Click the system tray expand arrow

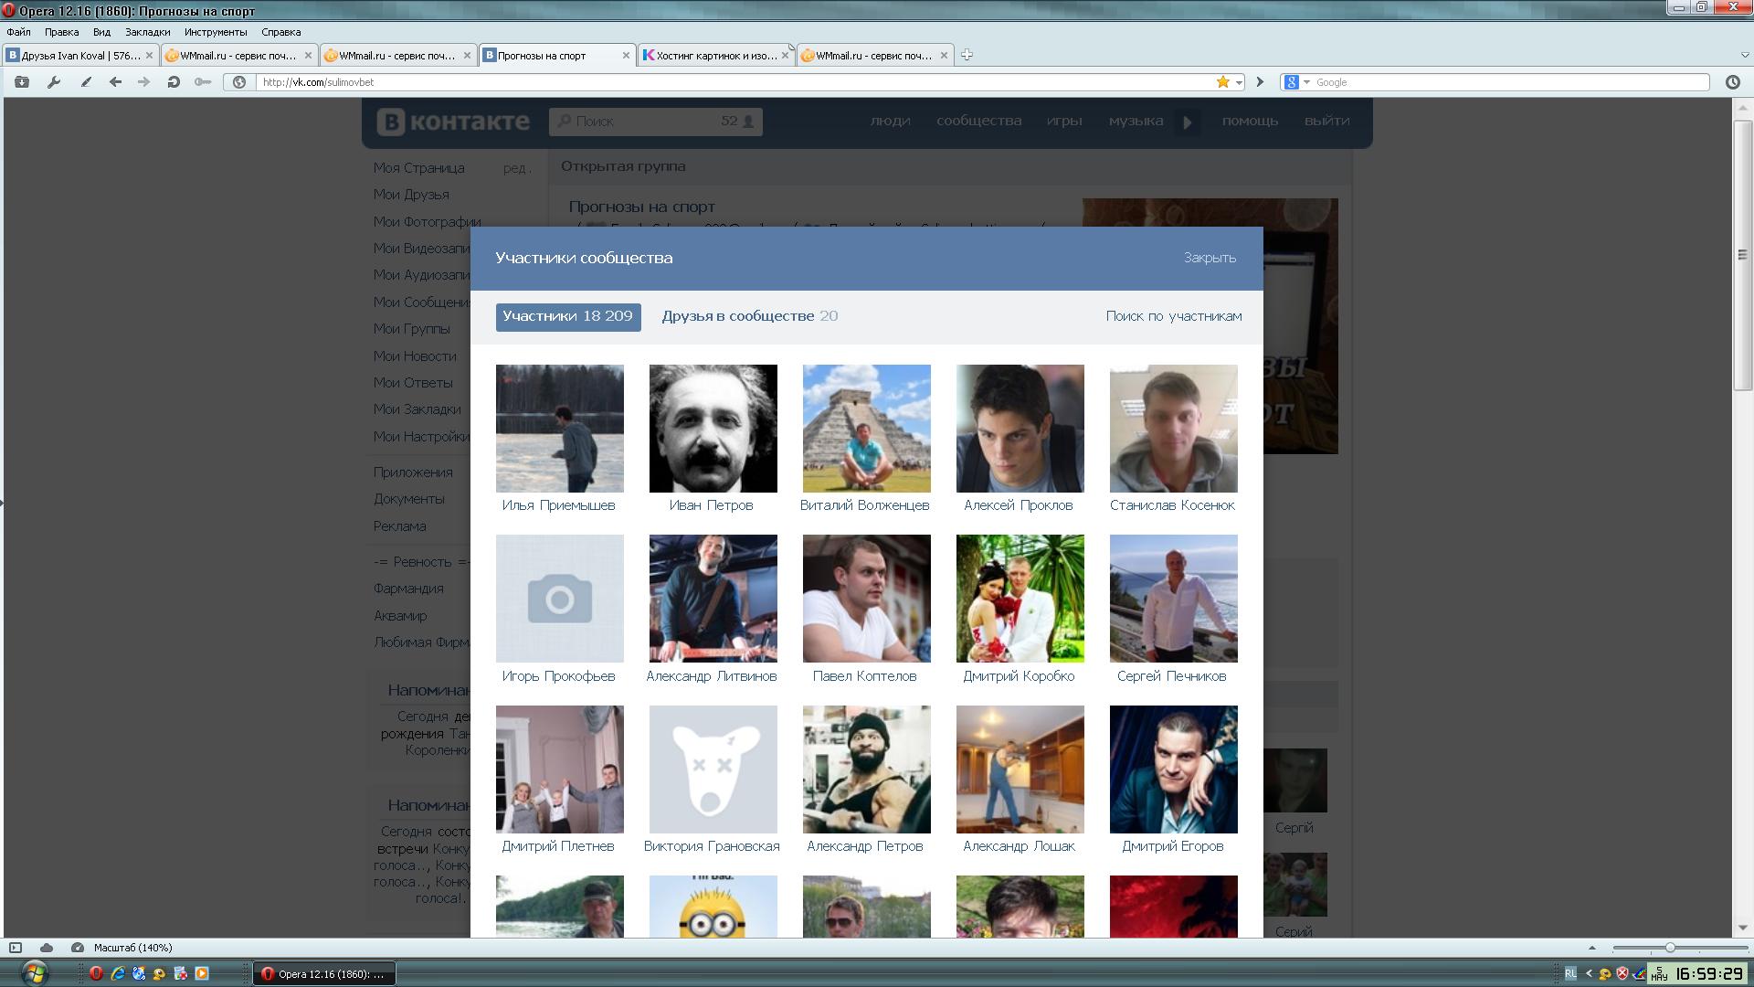[1589, 974]
